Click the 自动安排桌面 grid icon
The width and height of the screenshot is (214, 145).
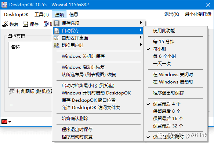click(x=57, y=38)
